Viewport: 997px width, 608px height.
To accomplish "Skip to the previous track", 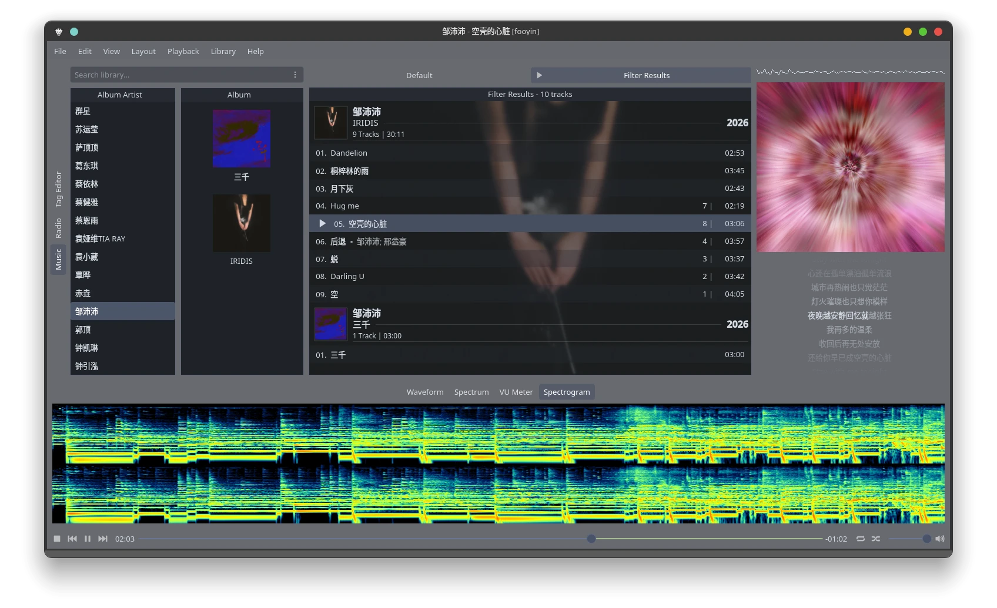I will [x=72, y=539].
